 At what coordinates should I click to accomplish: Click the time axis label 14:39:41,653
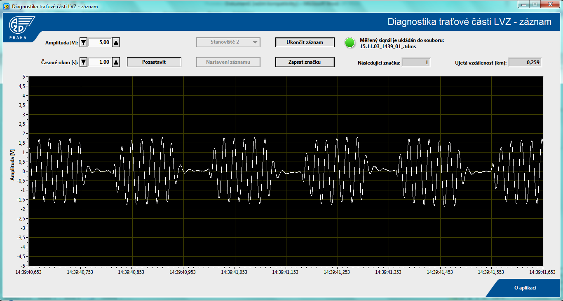542,272
